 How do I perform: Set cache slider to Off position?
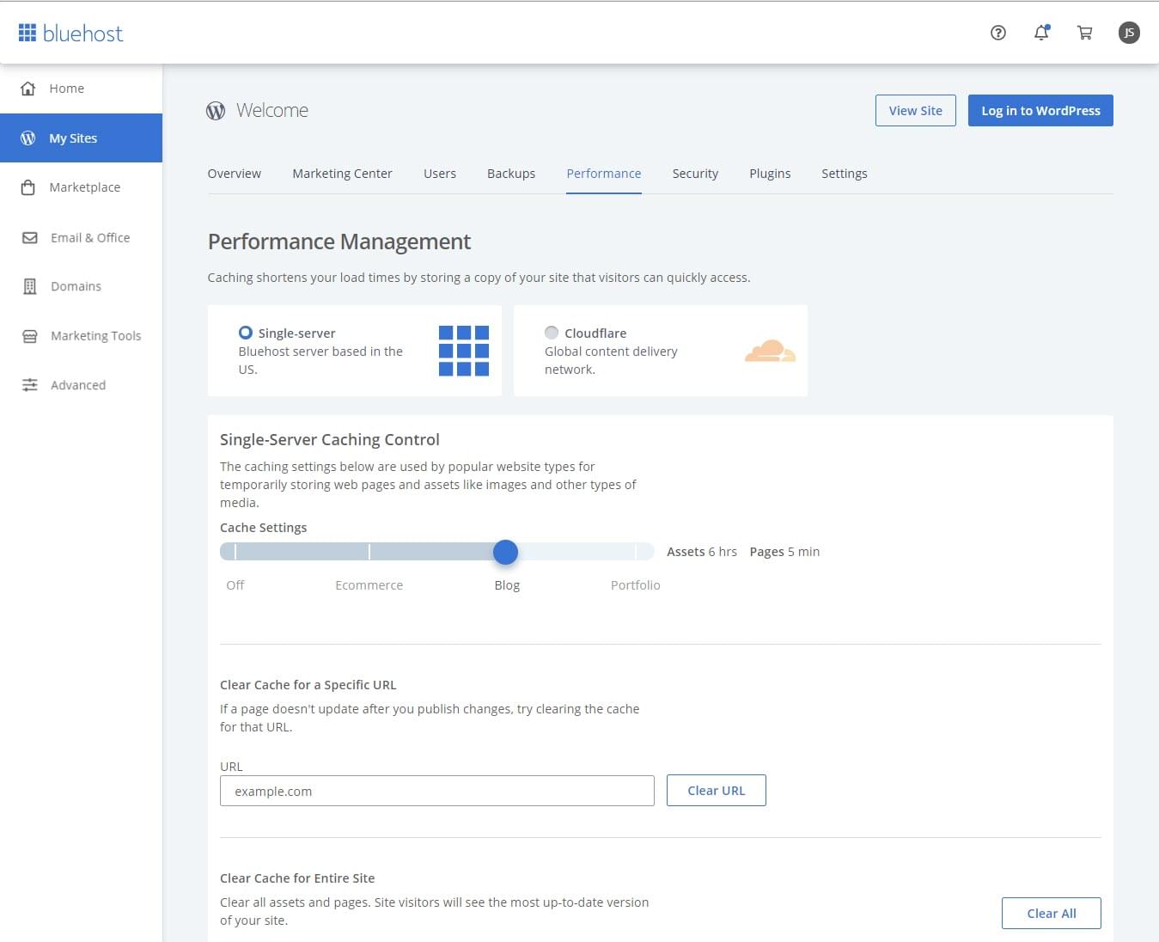click(235, 552)
